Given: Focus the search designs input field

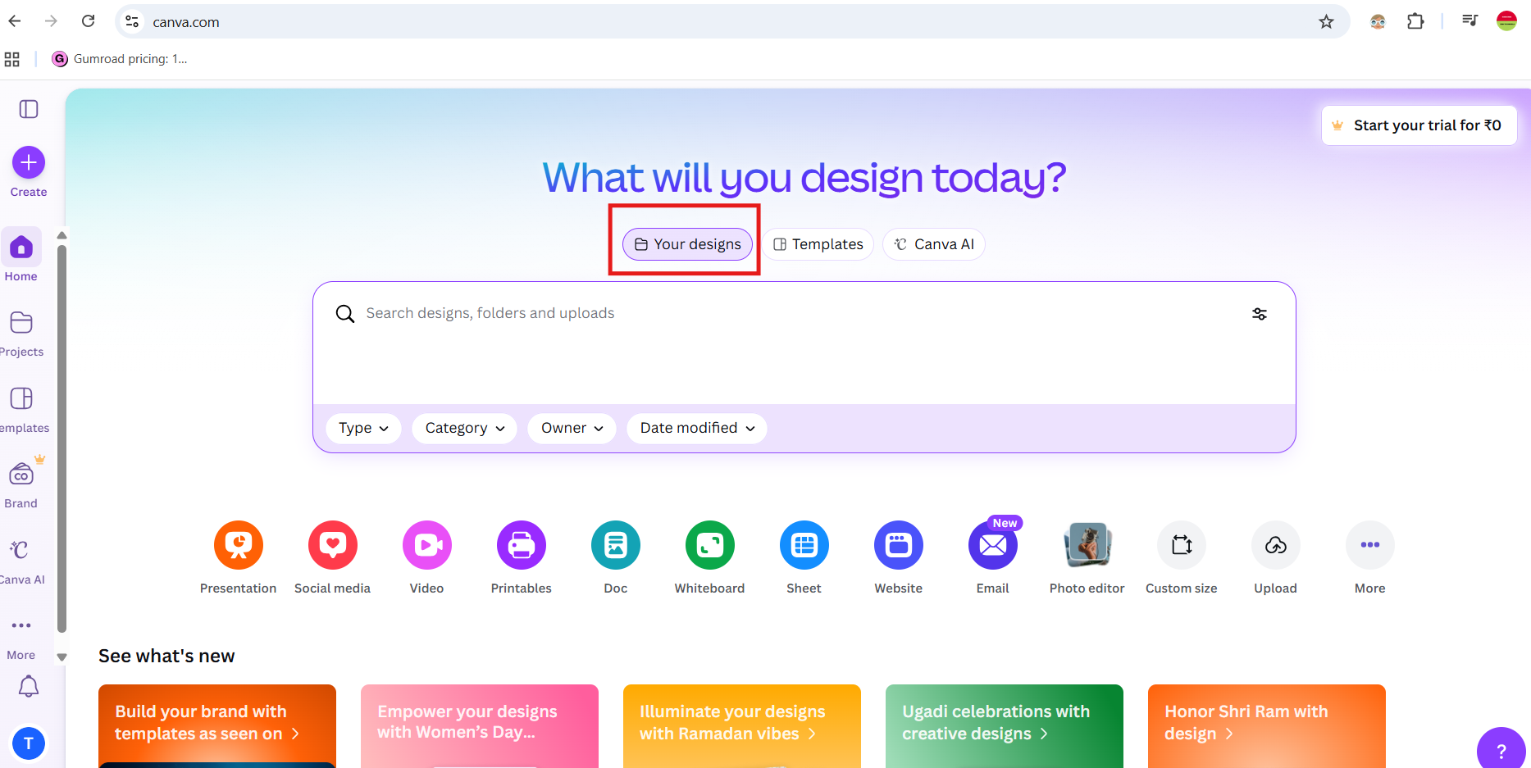Looking at the screenshot, I should [x=787, y=313].
